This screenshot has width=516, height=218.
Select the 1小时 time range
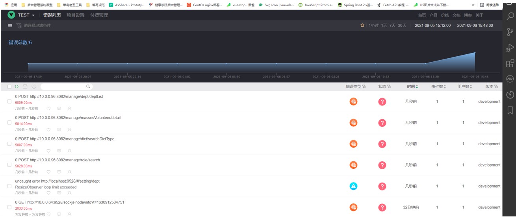(373, 26)
